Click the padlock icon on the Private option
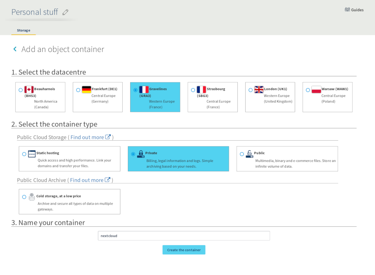Viewport: 375px width, 275px height. point(141,153)
